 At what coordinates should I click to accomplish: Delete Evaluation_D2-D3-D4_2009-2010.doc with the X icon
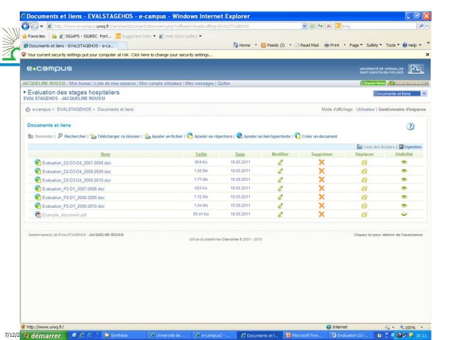[322, 180]
